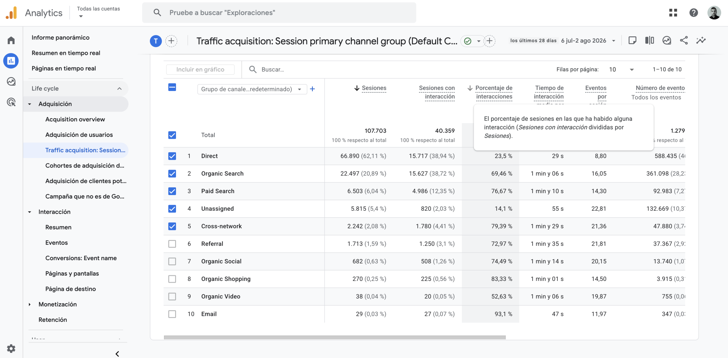
Task: Share this report
Action: coord(684,40)
